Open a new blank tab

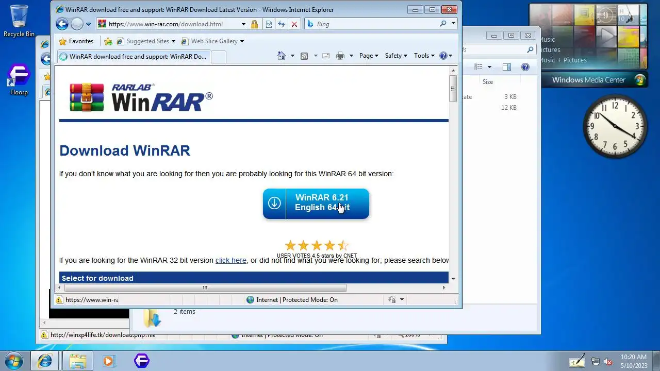219,57
